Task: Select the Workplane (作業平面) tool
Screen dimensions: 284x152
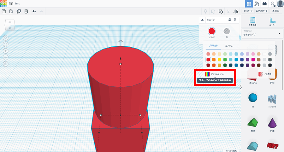Action: coord(252,21)
